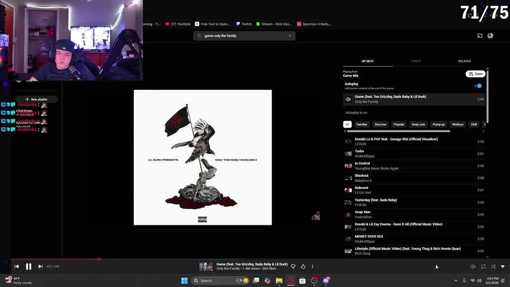Open the three-dot menu in player bar
The image size is (510, 287).
312,266
